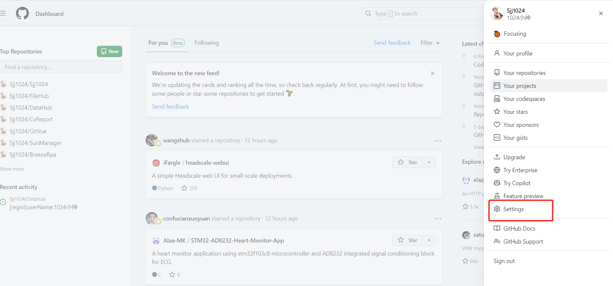Open Your codespaces menu item
The width and height of the screenshot is (613, 286).
549,99
